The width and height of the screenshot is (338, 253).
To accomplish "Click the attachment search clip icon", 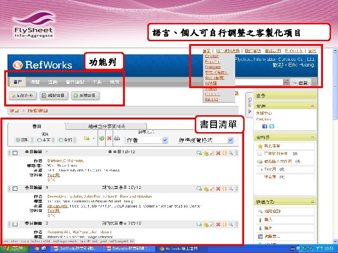I will (x=286, y=82).
